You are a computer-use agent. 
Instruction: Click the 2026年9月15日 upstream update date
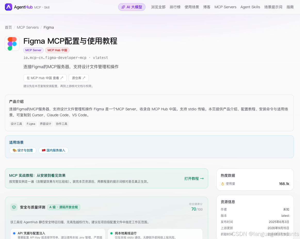tap(278, 228)
